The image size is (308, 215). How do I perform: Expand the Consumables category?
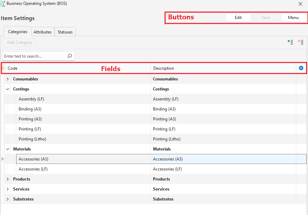tap(8, 79)
